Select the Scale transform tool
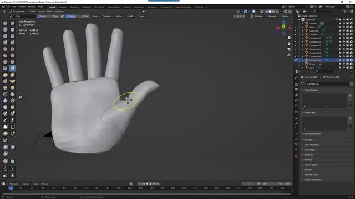This screenshot has height=199, width=355. [x=5, y=175]
